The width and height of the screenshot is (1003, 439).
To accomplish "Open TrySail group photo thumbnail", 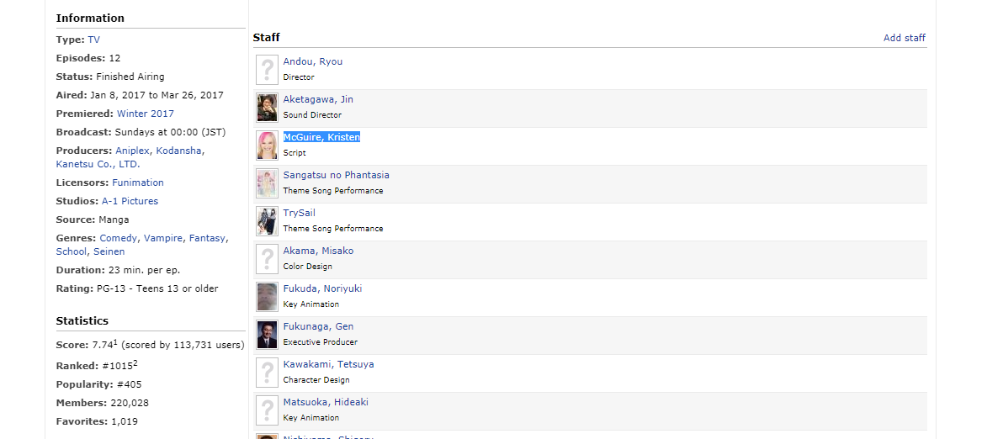I will click(x=267, y=220).
